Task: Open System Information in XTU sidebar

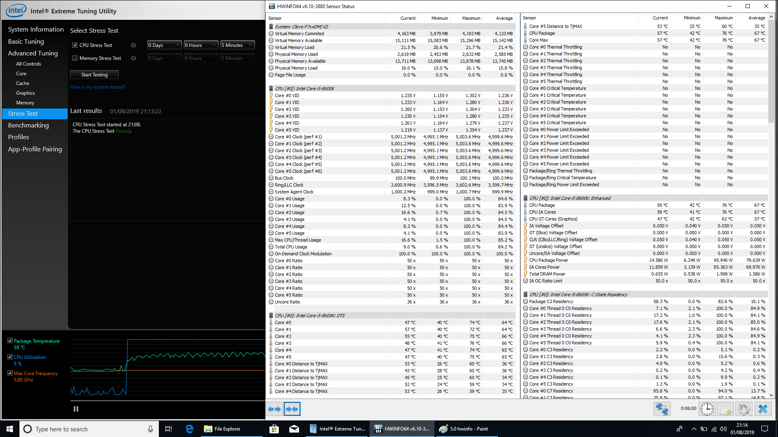Action: 36,30
